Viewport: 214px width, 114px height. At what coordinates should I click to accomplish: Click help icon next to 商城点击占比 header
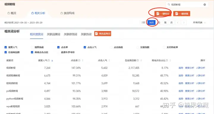click(x=167, y=60)
